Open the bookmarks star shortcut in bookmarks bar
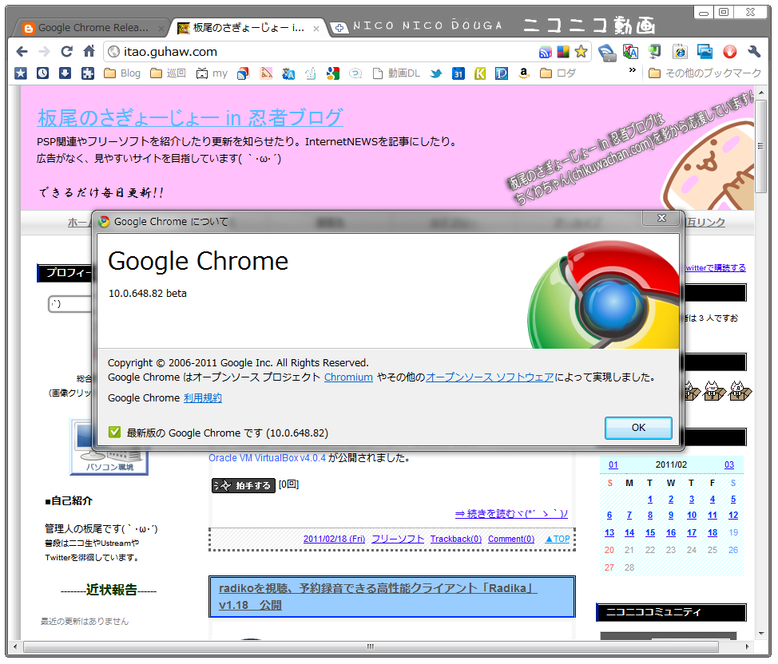Image resolution: width=778 pixels, height=664 pixels. pos(20,73)
